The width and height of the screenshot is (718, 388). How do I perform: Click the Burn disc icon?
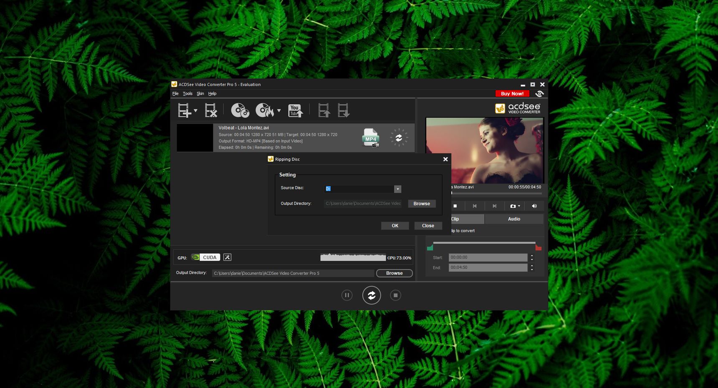[x=264, y=110]
